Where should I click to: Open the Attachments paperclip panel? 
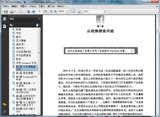tap(5, 112)
